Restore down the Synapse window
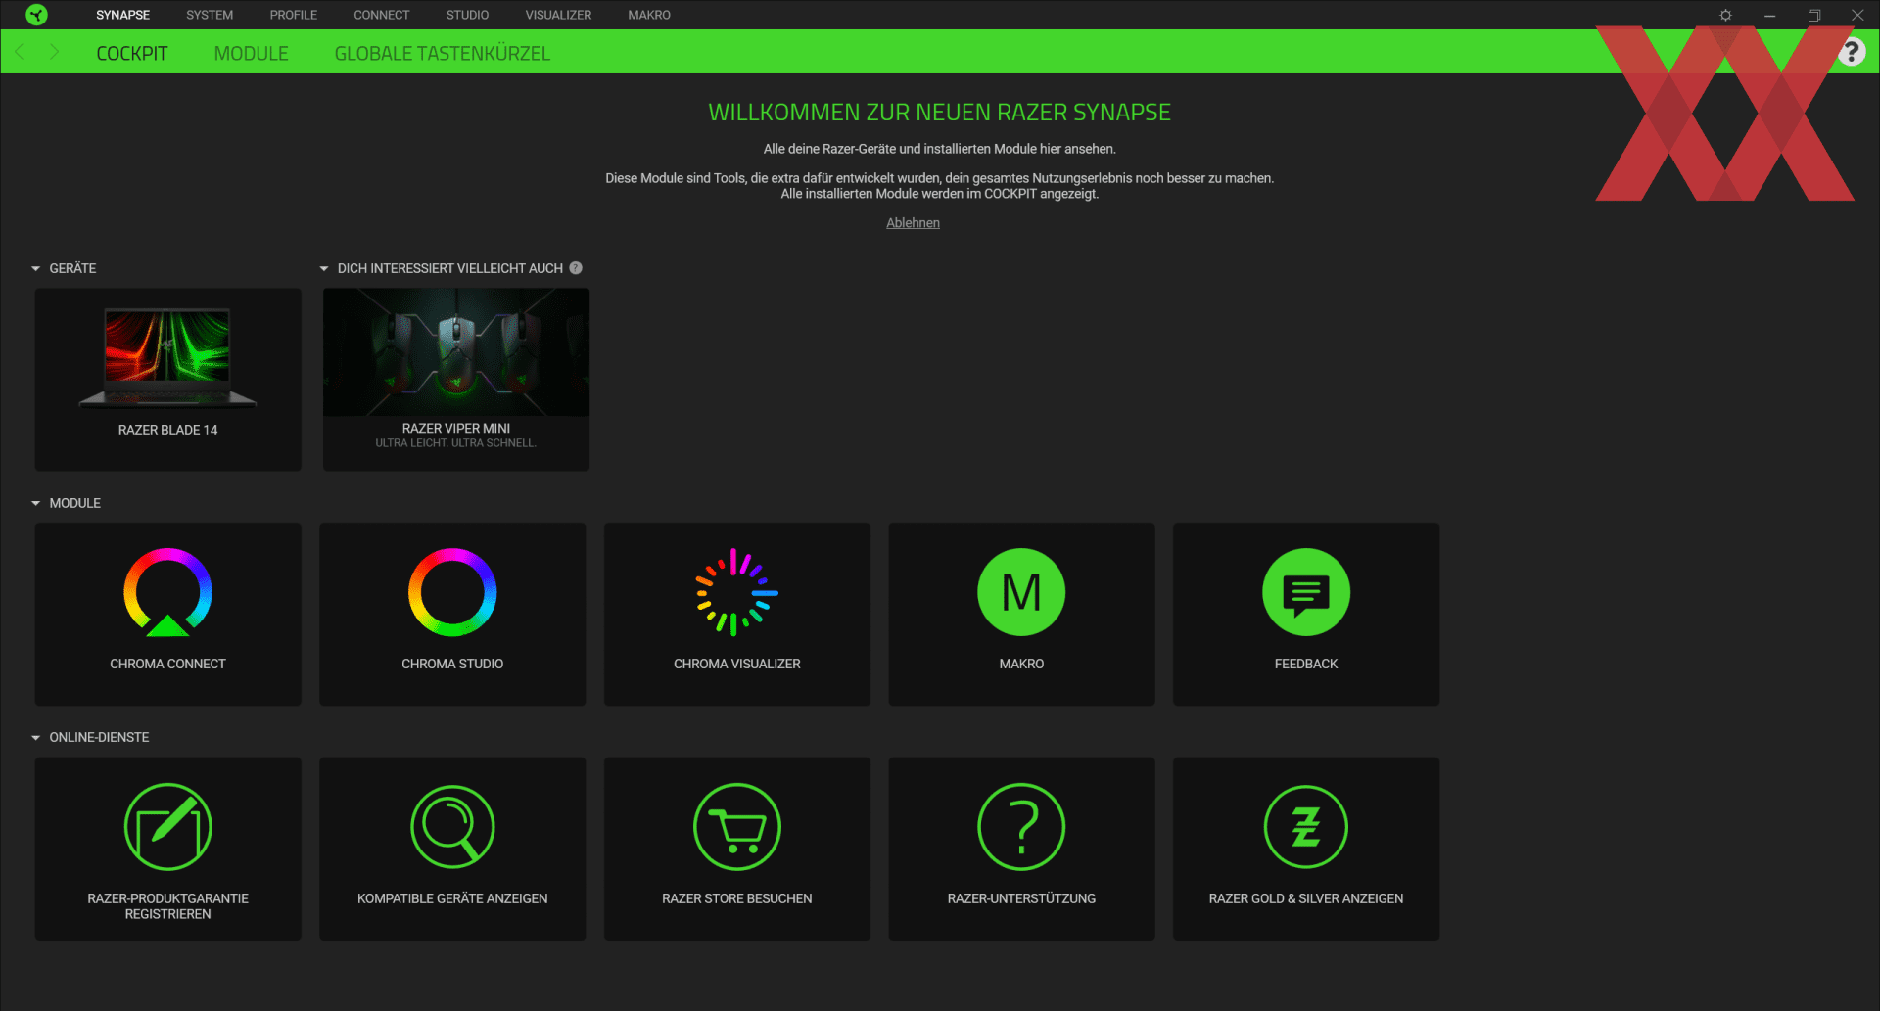 coord(1813,15)
